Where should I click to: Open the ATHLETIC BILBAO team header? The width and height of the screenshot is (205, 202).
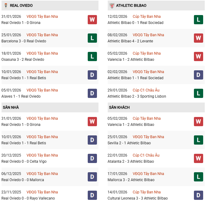[131, 6]
